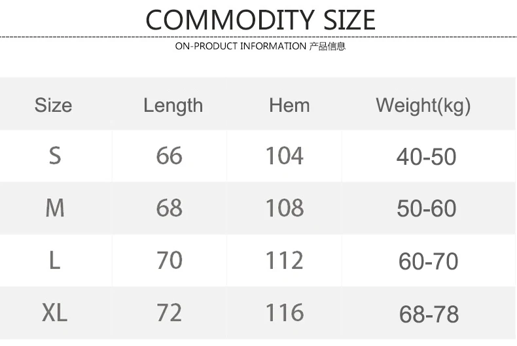Viewport: 517px width, 346px height.
Task: Select the Hem column header
Action: pos(289,105)
